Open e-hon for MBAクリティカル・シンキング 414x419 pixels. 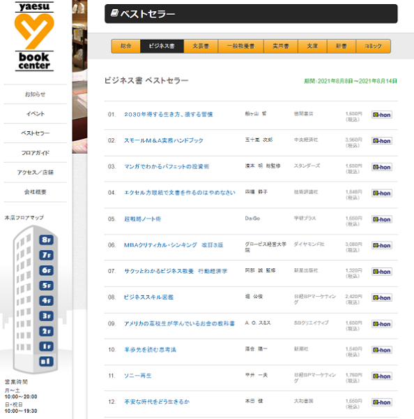[382, 245]
